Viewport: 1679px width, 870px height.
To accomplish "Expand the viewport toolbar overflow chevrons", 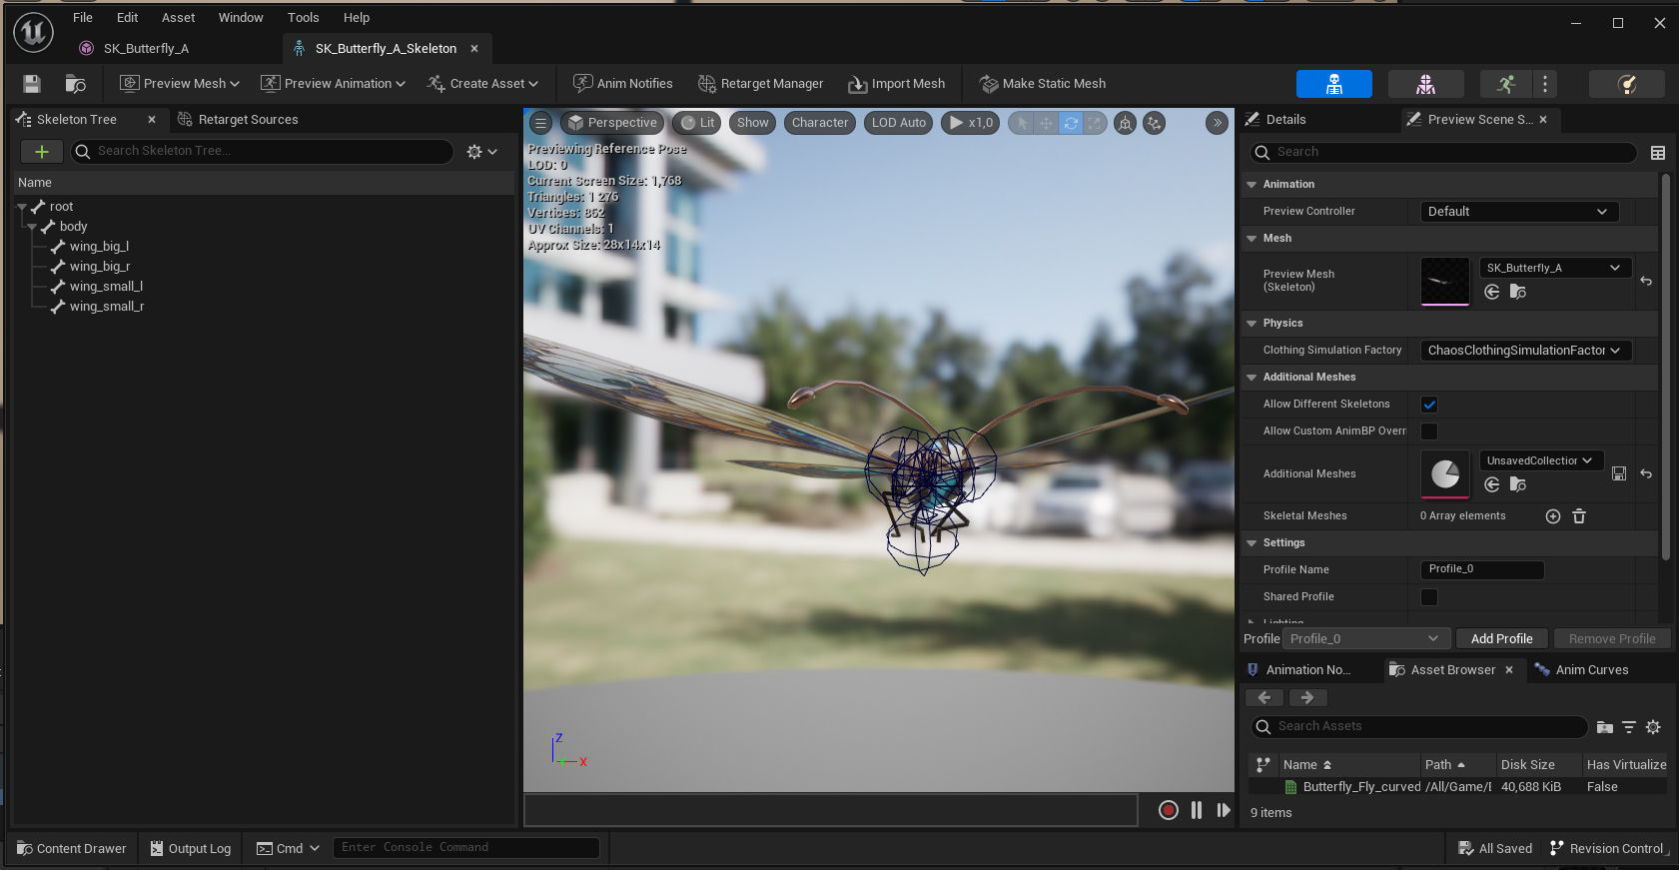I will click(1217, 123).
